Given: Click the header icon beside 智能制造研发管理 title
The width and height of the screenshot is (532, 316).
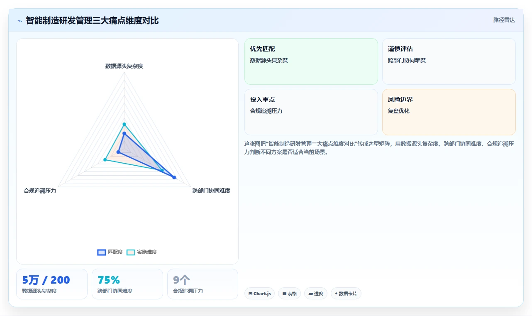Looking at the screenshot, I should pyautogui.click(x=20, y=21).
